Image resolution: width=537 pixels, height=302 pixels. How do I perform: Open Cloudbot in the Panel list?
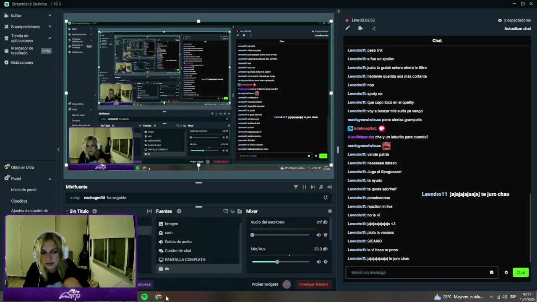pyautogui.click(x=19, y=201)
